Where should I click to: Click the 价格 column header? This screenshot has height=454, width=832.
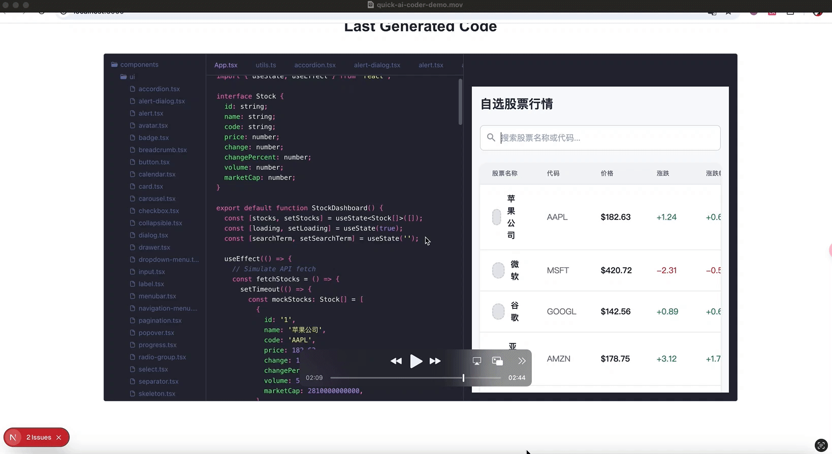tap(607, 173)
